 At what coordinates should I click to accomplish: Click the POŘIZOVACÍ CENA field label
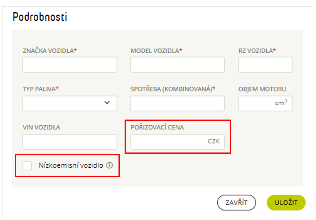pos(157,127)
